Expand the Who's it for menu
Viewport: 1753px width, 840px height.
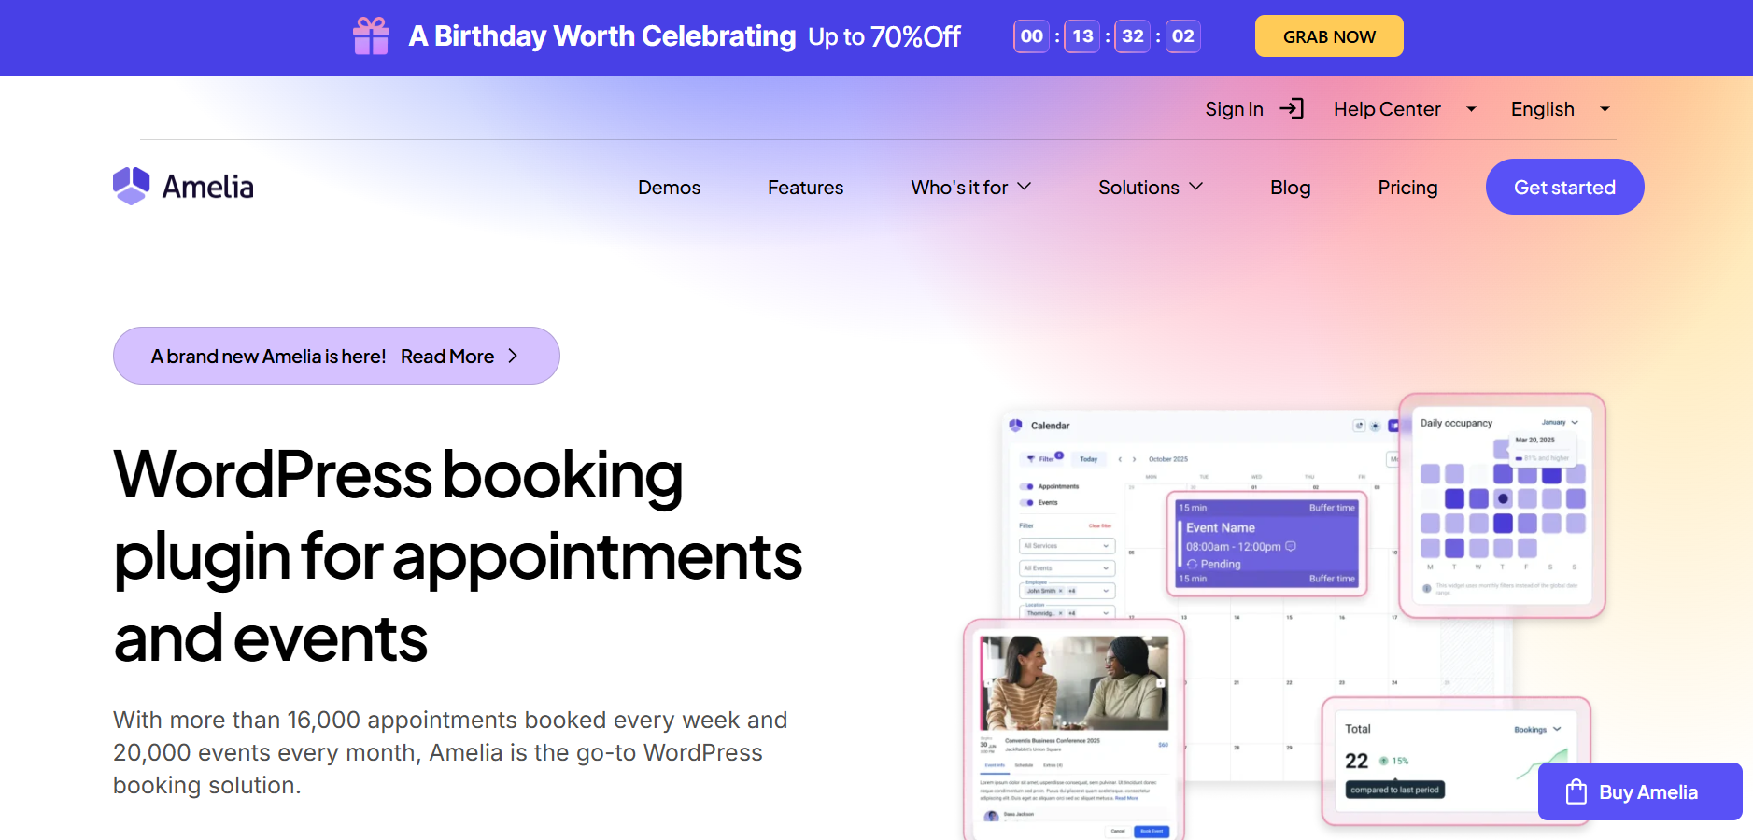point(971,188)
